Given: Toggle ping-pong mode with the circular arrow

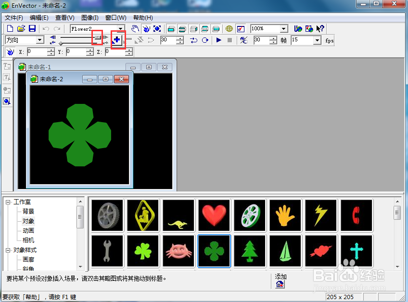Looking at the screenshot, I should (205, 40).
